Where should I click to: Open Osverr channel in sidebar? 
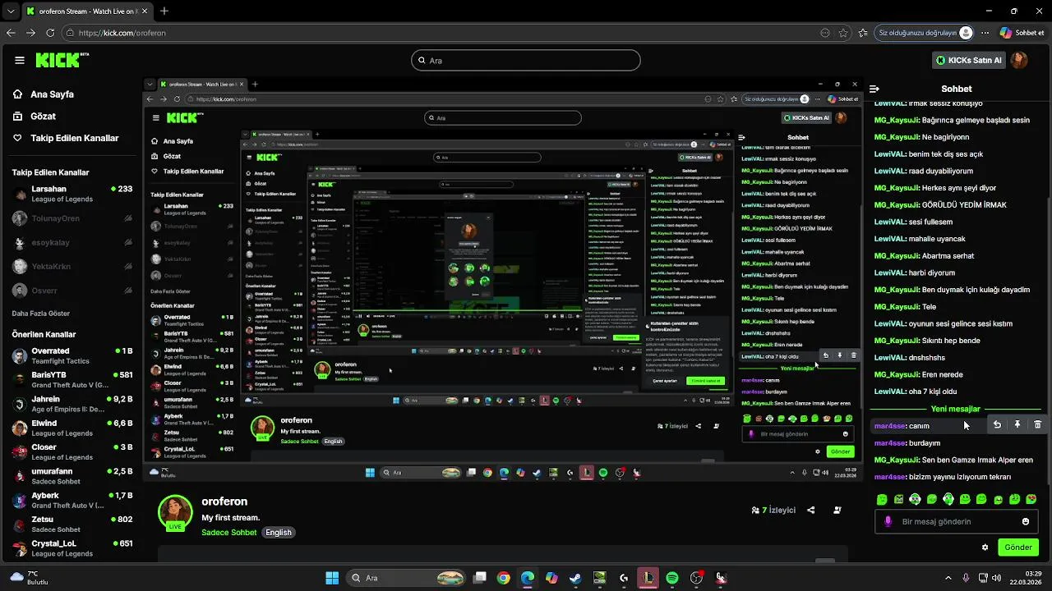(x=72, y=291)
